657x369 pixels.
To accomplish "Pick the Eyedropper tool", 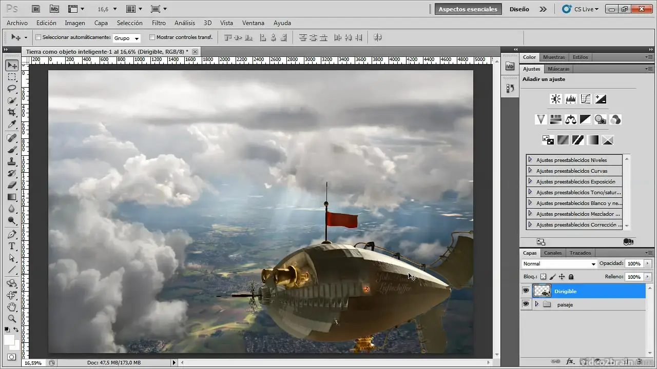I will click(12, 125).
